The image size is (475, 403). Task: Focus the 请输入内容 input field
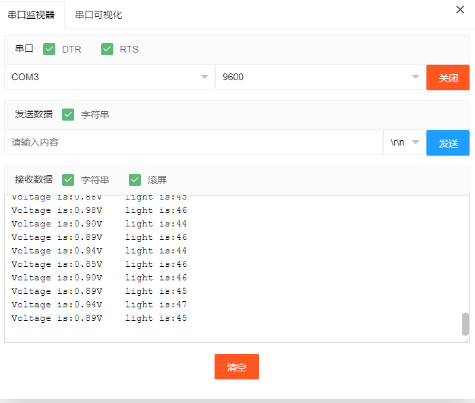[194, 143]
